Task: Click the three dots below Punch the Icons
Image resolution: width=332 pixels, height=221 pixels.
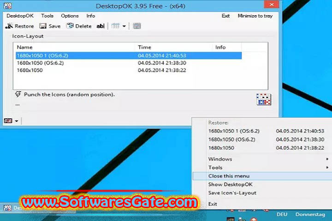Action: [18, 104]
